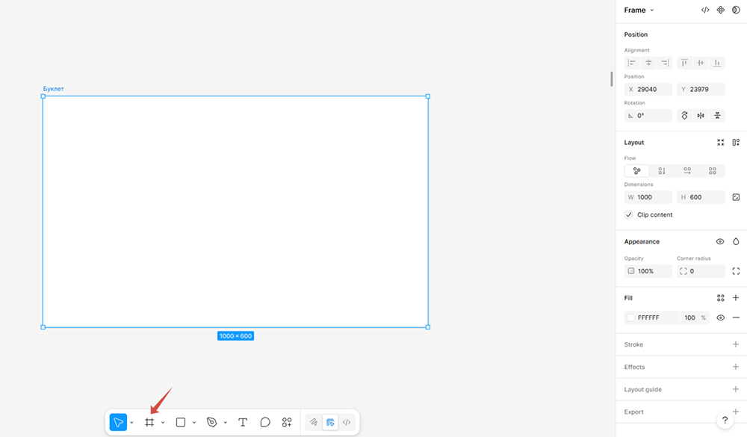Select the Move tool in bottom toolbar
Image resolution: width=747 pixels, height=437 pixels.
118,422
